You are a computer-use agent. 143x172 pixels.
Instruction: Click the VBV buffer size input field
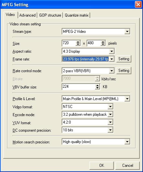click(x=78, y=87)
